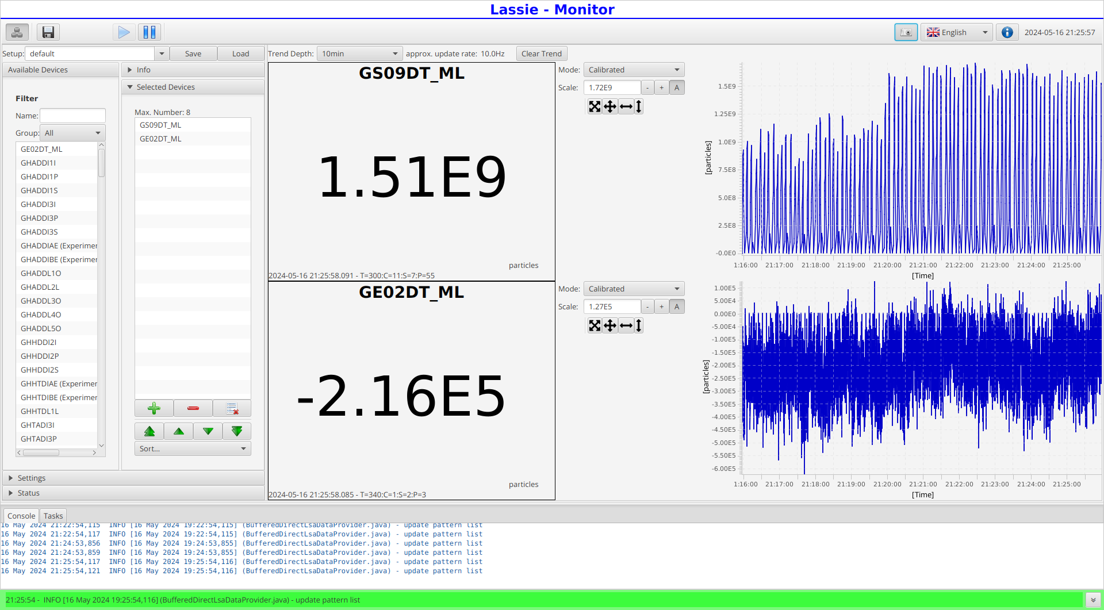Viewport: 1104px width, 610px height.
Task: Switch to the Console tab
Action: click(x=21, y=516)
